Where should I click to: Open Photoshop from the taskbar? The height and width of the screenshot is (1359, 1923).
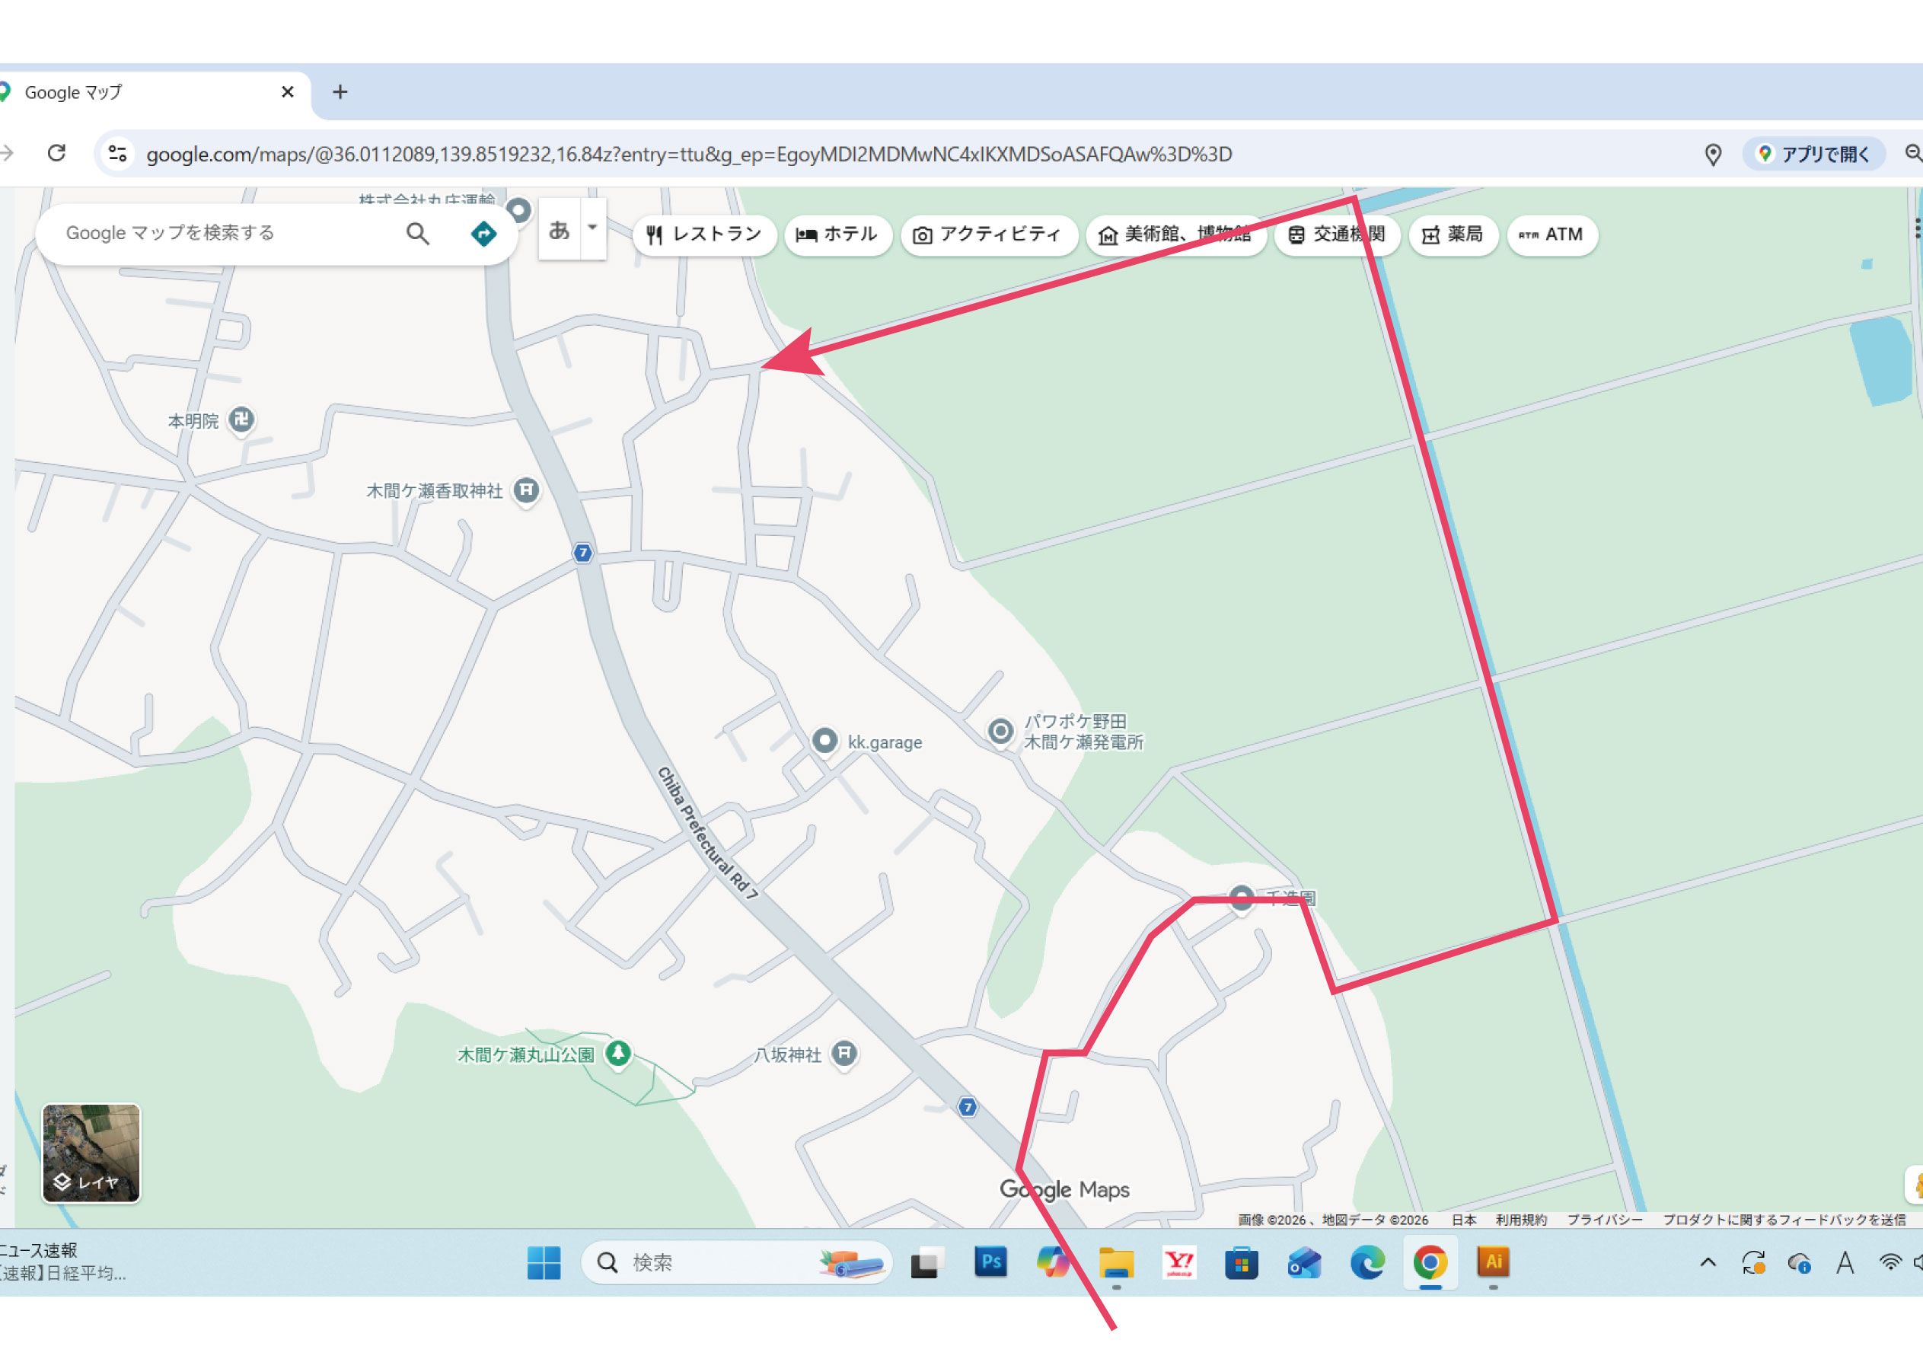990,1262
